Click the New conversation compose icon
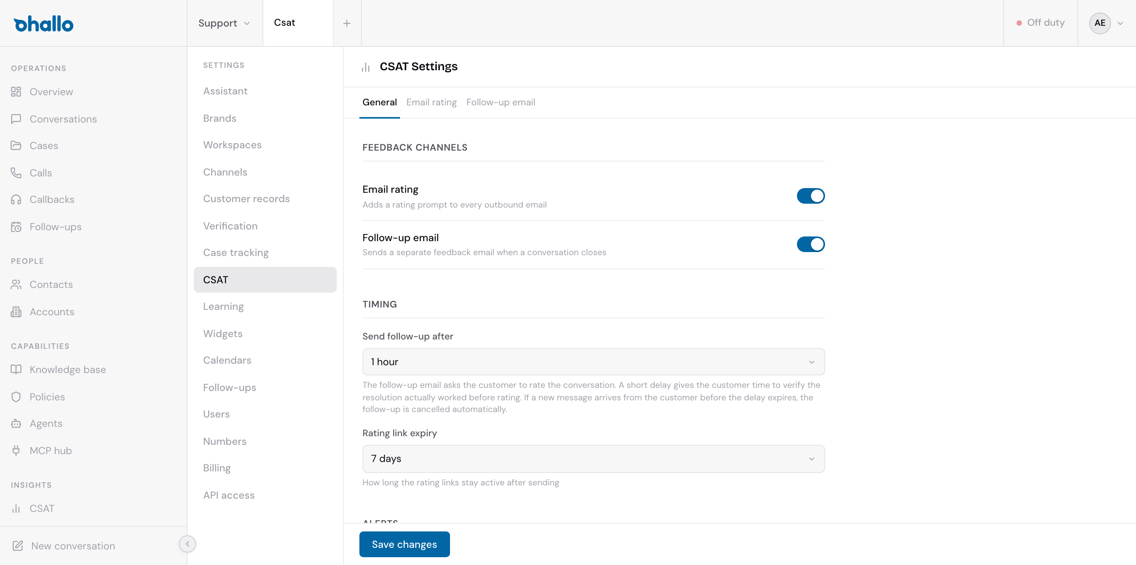 coord(18,545)
